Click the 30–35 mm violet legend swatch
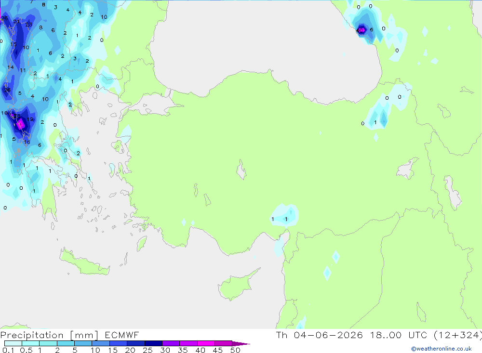This screenshot has width=482, height=353. pyautogui.click(x=171, y=343)
